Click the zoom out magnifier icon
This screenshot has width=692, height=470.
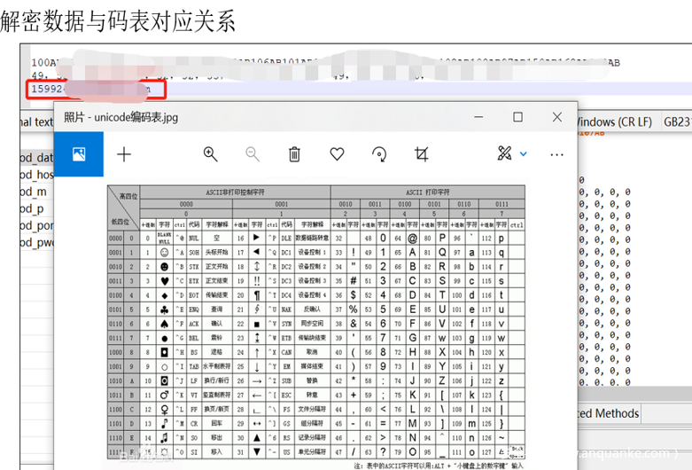point(253,154)
